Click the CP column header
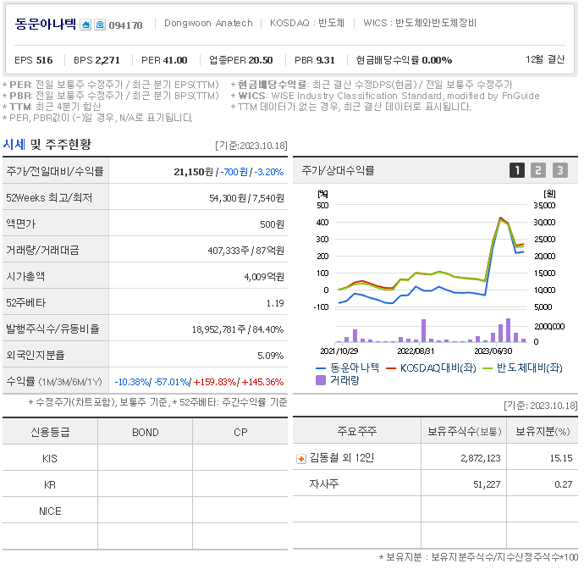Image resolution: width=584 pixels, height=569 pixels. (x=240, y=432)
